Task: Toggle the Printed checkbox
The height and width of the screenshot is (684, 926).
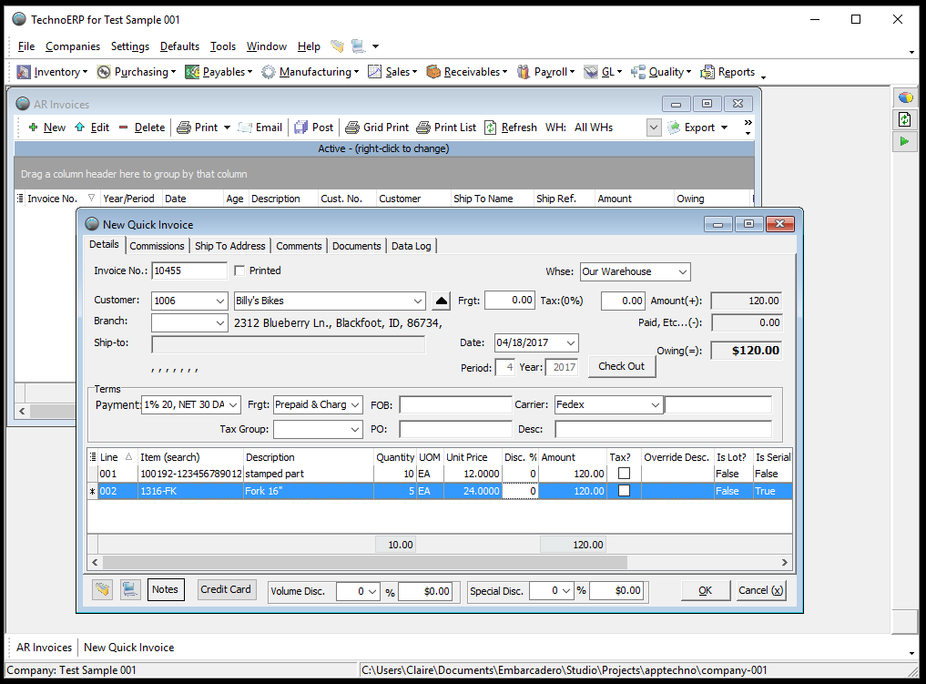Action: tap(240, 271)
